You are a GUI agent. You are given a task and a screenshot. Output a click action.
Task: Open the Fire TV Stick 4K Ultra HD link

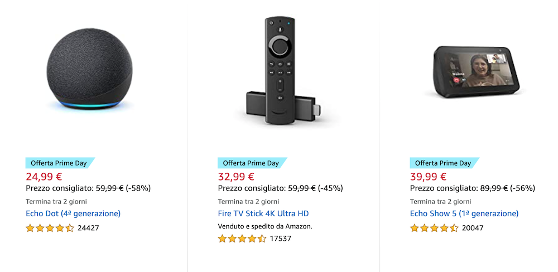(263, 213)
